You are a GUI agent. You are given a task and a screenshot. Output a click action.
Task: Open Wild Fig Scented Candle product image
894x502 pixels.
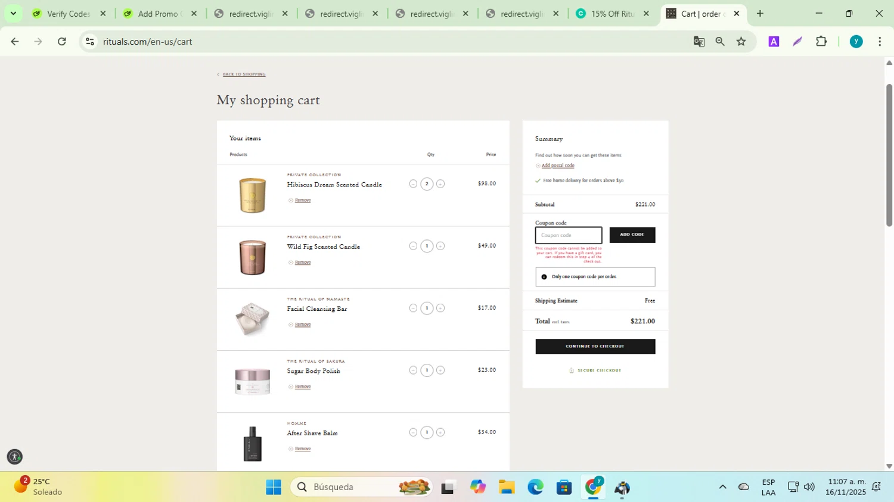coord(252,257)
